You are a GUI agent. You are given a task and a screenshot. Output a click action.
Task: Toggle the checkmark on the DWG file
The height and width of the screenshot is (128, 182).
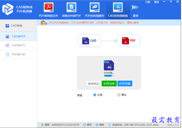click(105, 61)
